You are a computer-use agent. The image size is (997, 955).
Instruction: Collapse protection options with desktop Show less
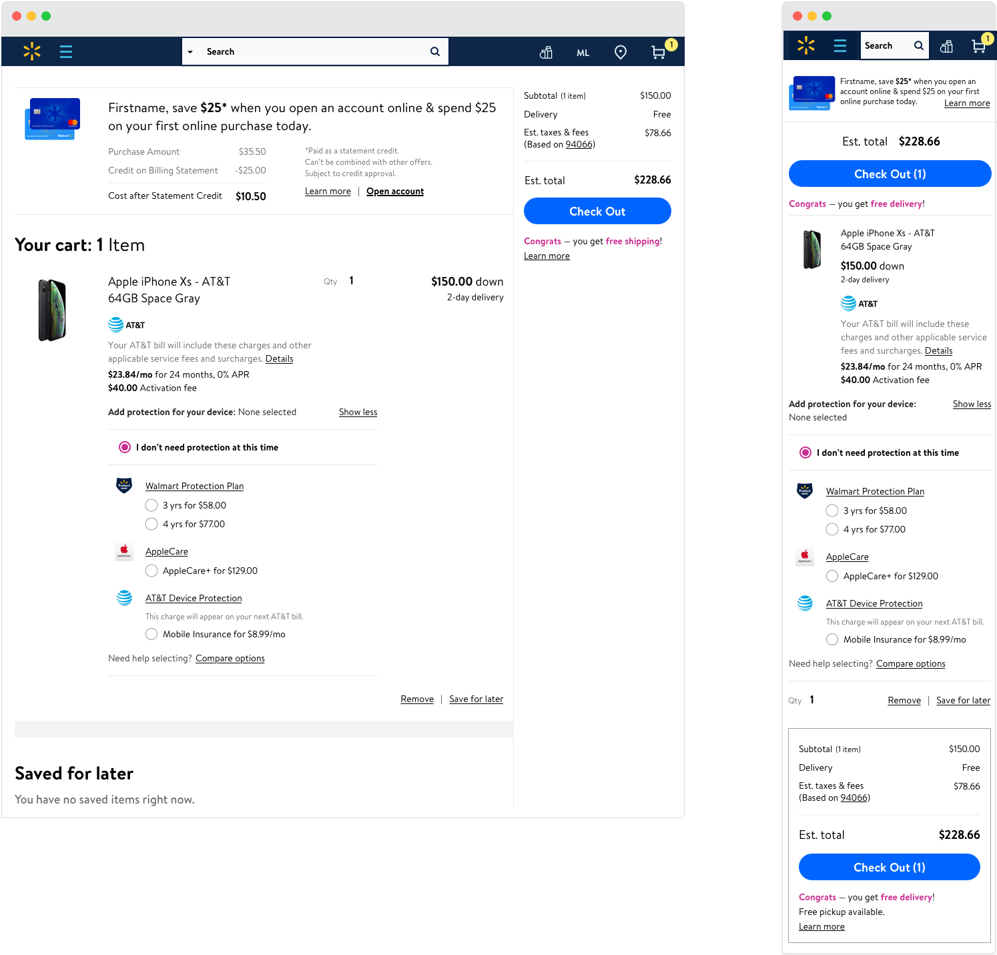[358, 412]
